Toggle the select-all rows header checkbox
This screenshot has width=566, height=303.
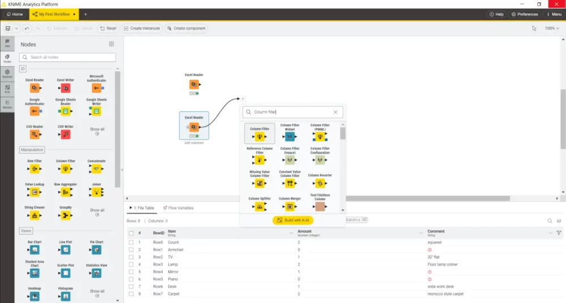click(x=131, y=233)
